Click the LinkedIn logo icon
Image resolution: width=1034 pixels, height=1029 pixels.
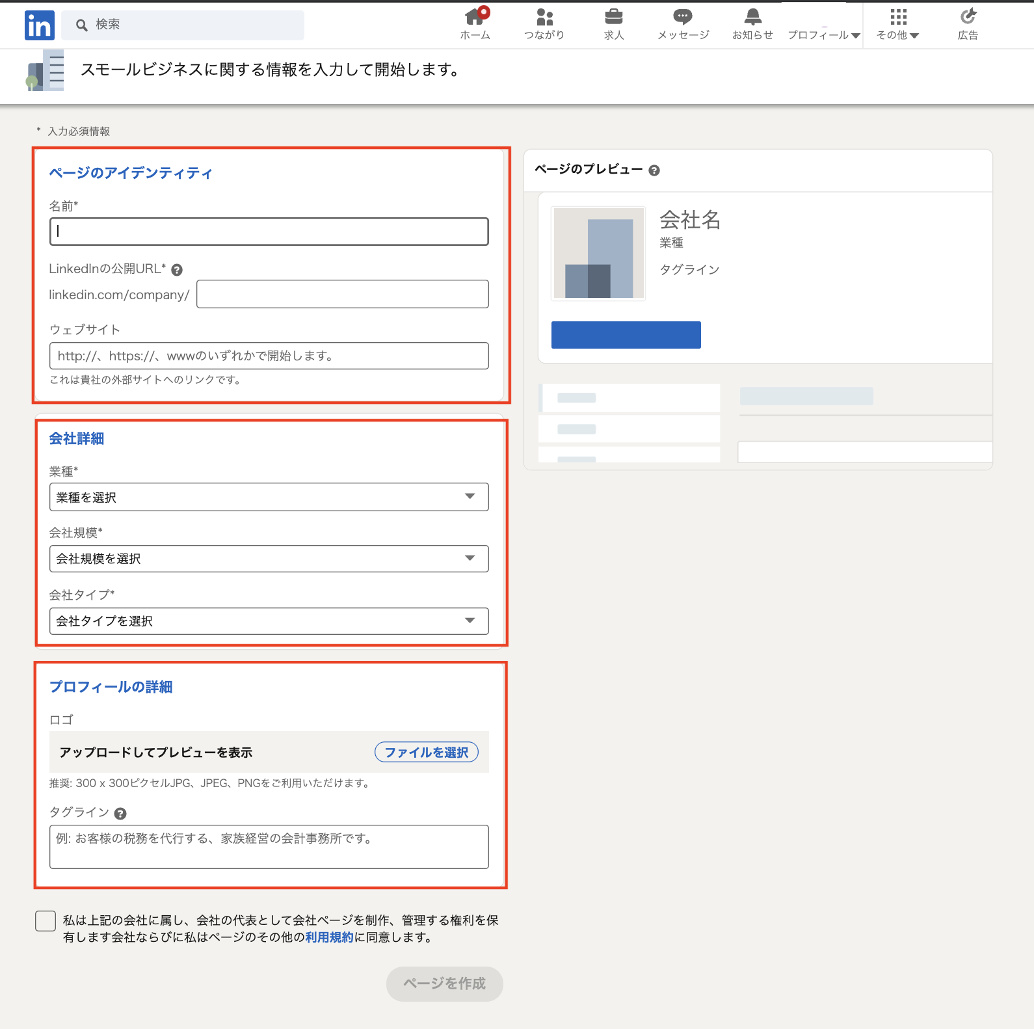[39, 25]
